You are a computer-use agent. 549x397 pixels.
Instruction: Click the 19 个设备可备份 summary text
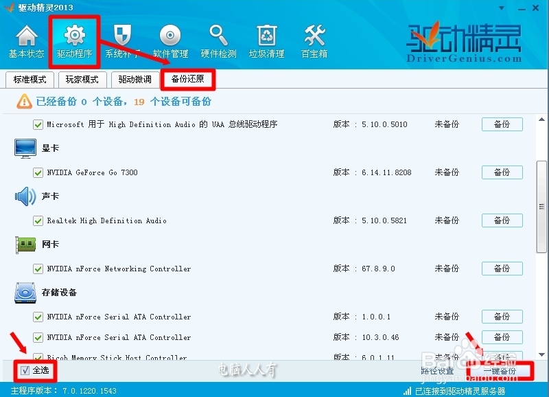tap(173, 102)
